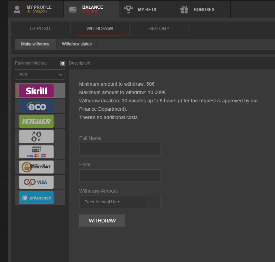This screenshot has width=275, height=262.
Task: Click the 'Minimum amount to withdraw: 50€' line
Action: (x=117, y=84)
